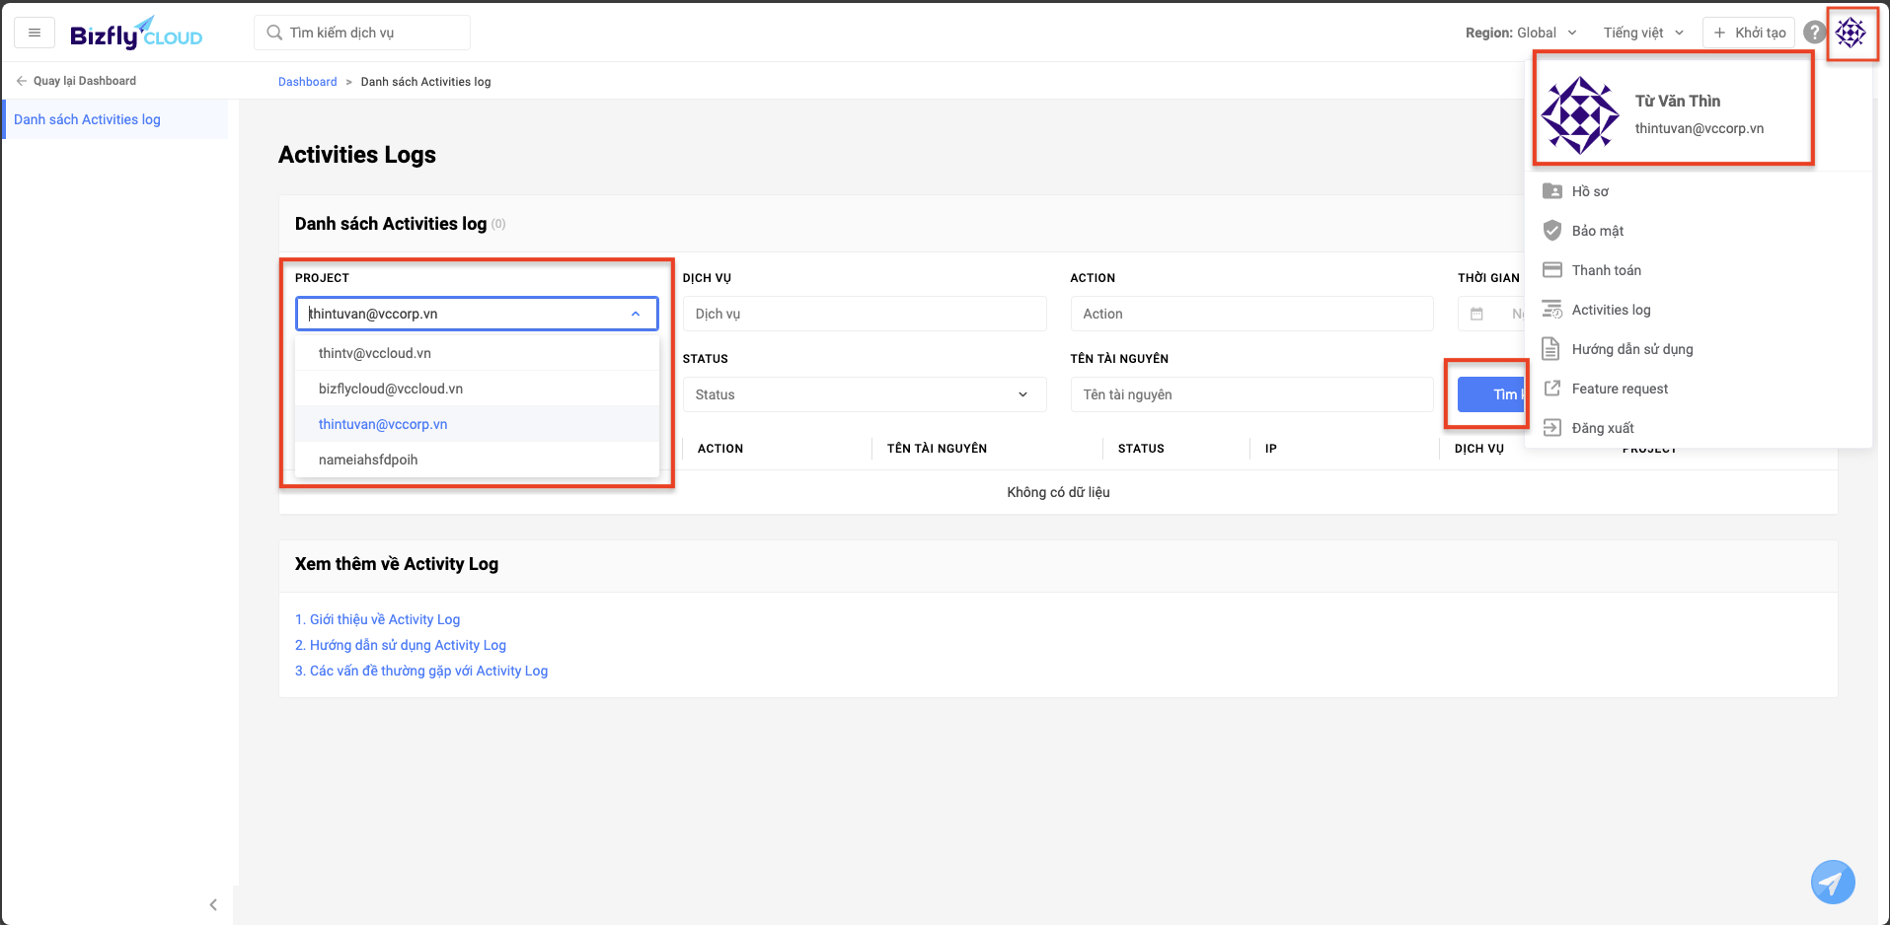Collapse sidebar using bottom left chevron
1890x925 pixels.
click(x=213, y=904)
